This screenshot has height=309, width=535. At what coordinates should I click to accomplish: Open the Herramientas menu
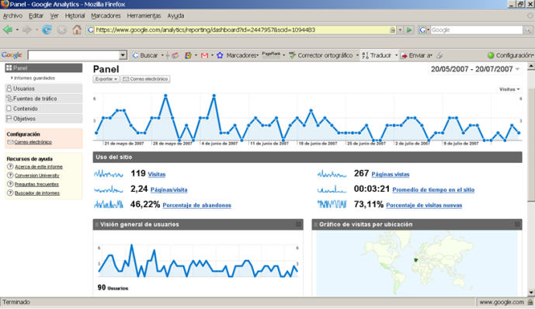144,16
